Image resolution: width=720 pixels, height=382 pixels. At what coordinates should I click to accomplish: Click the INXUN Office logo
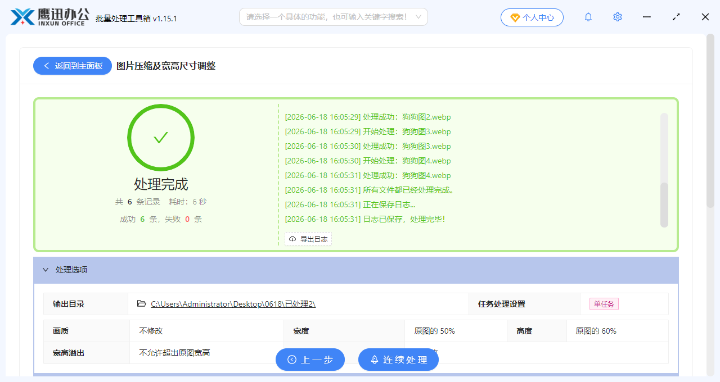(50, 17)
